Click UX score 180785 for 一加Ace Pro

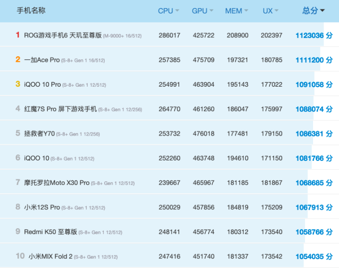click(271, 60)
